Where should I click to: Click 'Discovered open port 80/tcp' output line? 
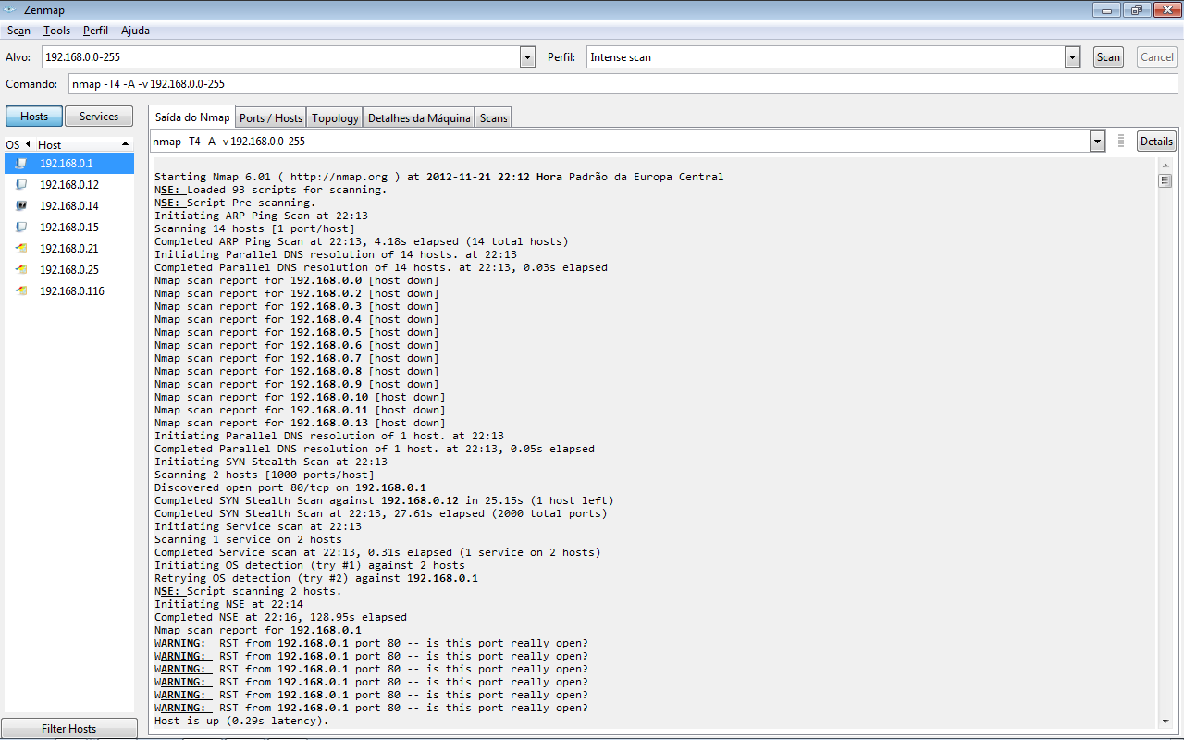[290, 487]
